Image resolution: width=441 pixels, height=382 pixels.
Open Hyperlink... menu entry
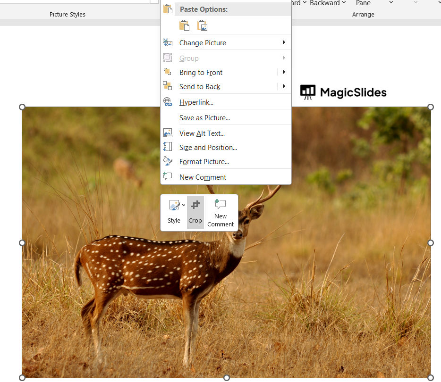click(x=226, y=102)
